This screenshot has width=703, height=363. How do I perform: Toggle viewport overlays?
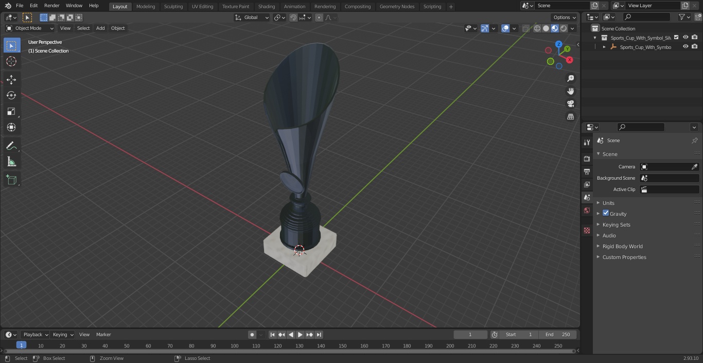click(505, 28)
